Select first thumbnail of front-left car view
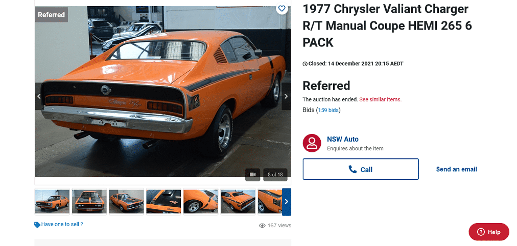 click(52, 202)
